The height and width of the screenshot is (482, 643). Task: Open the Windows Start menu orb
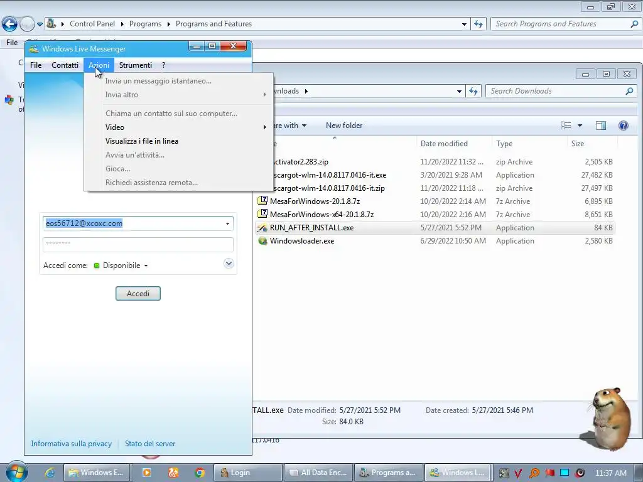tap(17, 472)
